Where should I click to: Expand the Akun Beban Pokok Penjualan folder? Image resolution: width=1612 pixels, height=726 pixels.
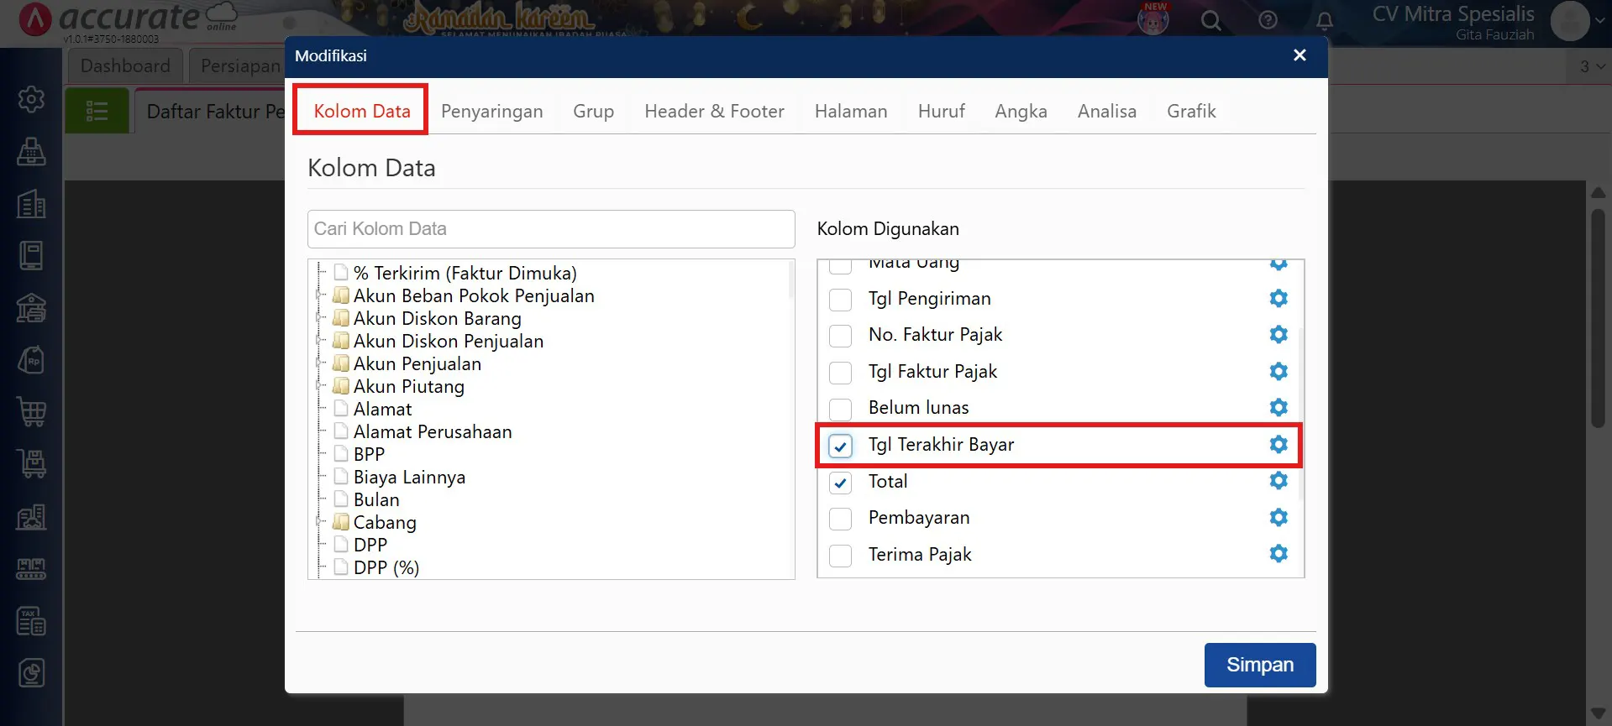pos(319,295)
